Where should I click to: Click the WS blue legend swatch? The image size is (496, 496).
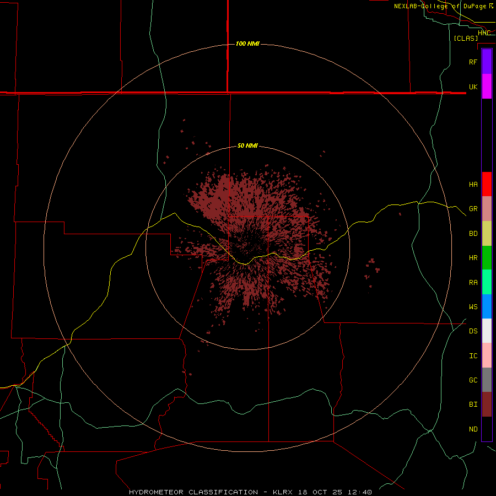click(x=487, y=306)
